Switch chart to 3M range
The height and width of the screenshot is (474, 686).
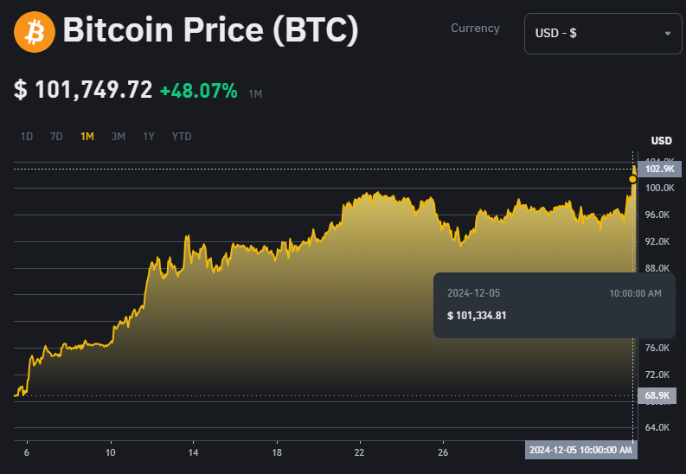pyautogui.click(x=119, y=137)
